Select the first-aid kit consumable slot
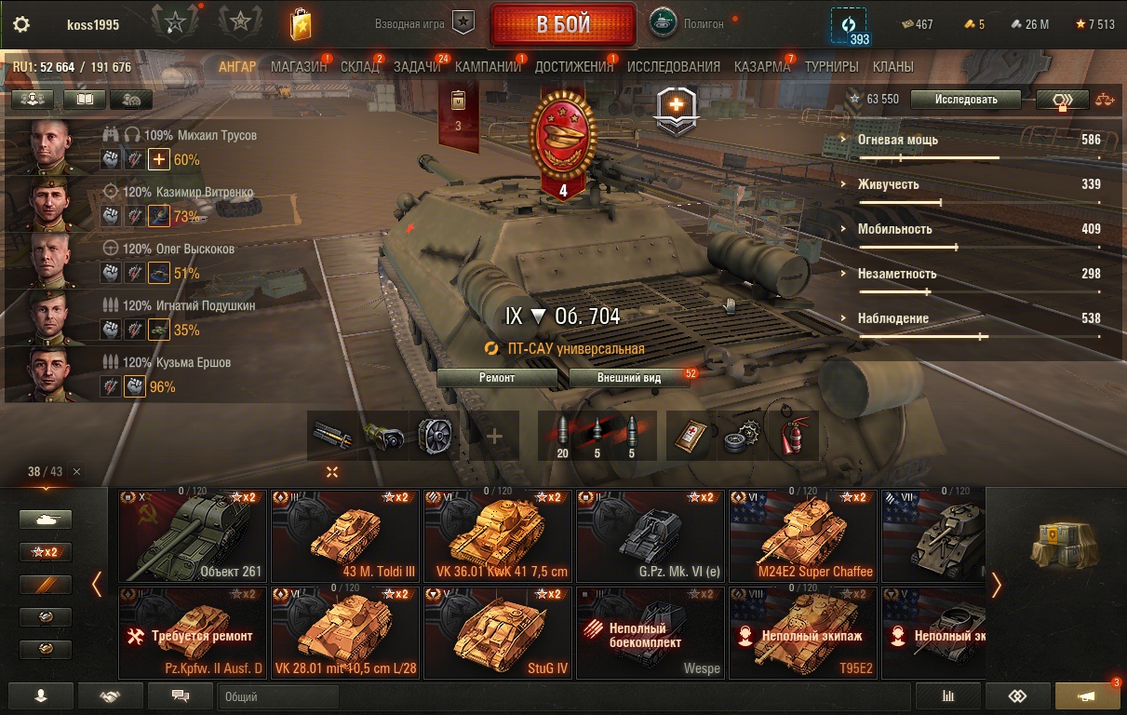 [x=691, y=435]
